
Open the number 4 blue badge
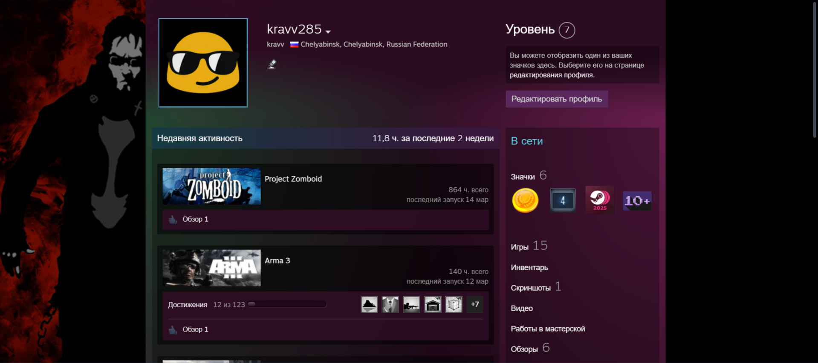(x=563, y=200)
